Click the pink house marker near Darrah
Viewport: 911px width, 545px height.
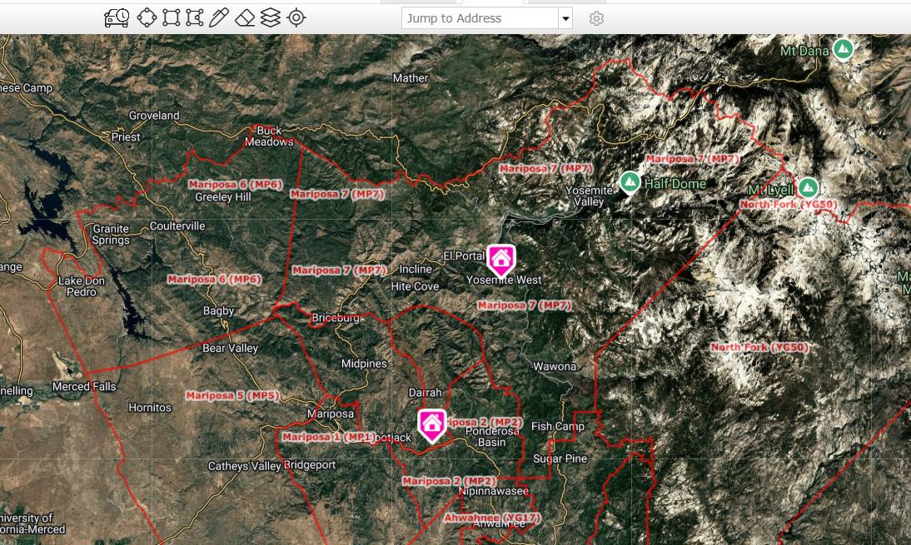431,424
